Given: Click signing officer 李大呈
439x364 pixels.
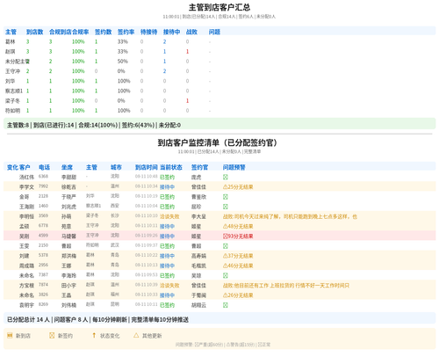Looking at the screenshot, I should point(198,216).
